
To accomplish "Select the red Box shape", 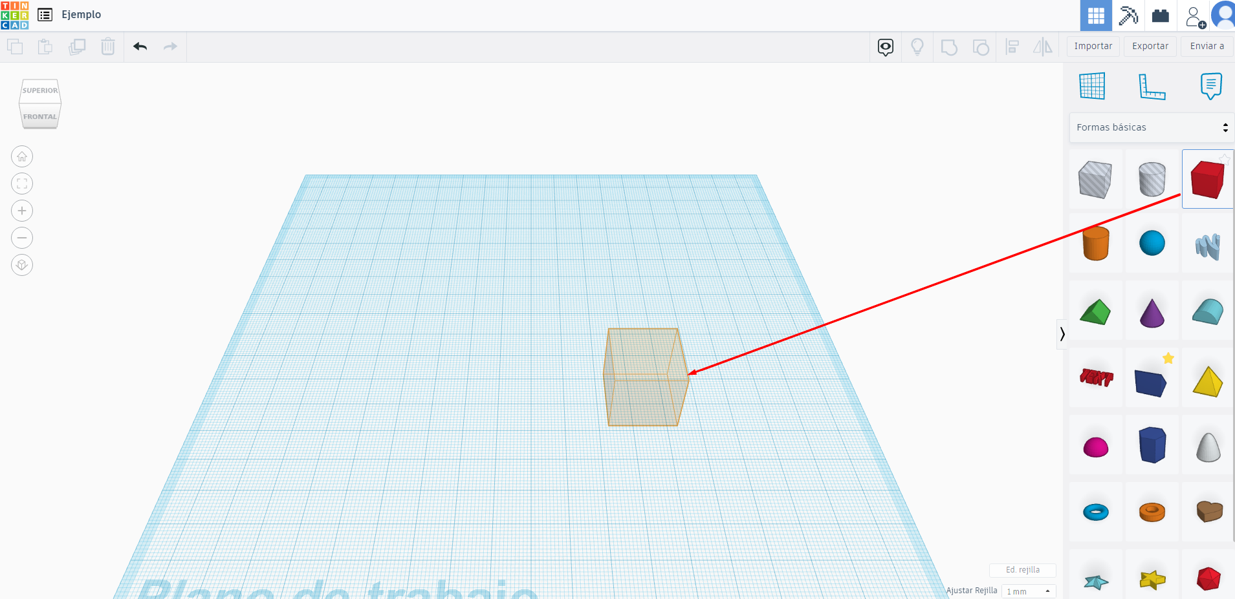I will 1208,179.
